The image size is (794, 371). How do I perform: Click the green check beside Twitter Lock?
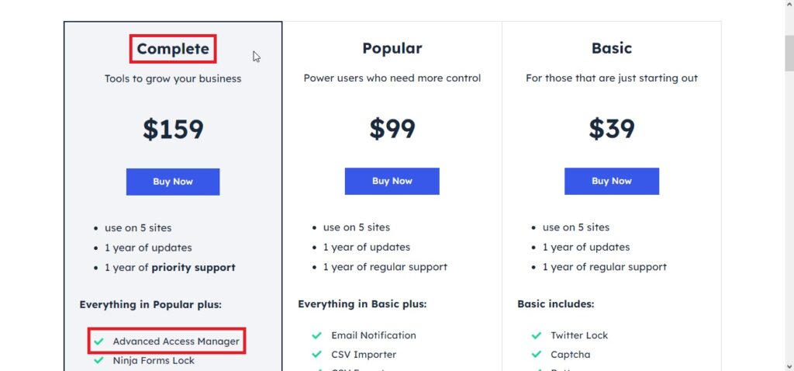537,335
